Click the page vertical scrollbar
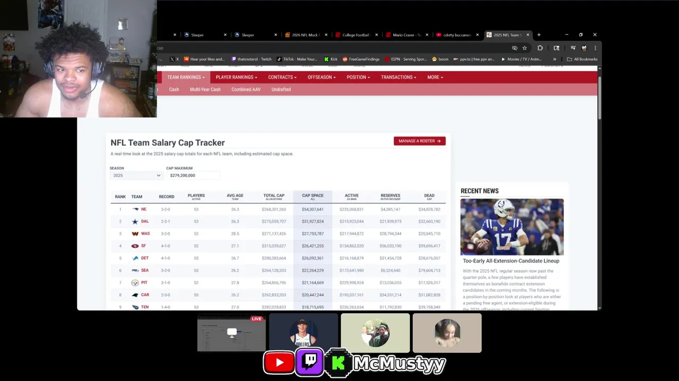This screenshot has height=381, width=679. [x=600, y=98]
